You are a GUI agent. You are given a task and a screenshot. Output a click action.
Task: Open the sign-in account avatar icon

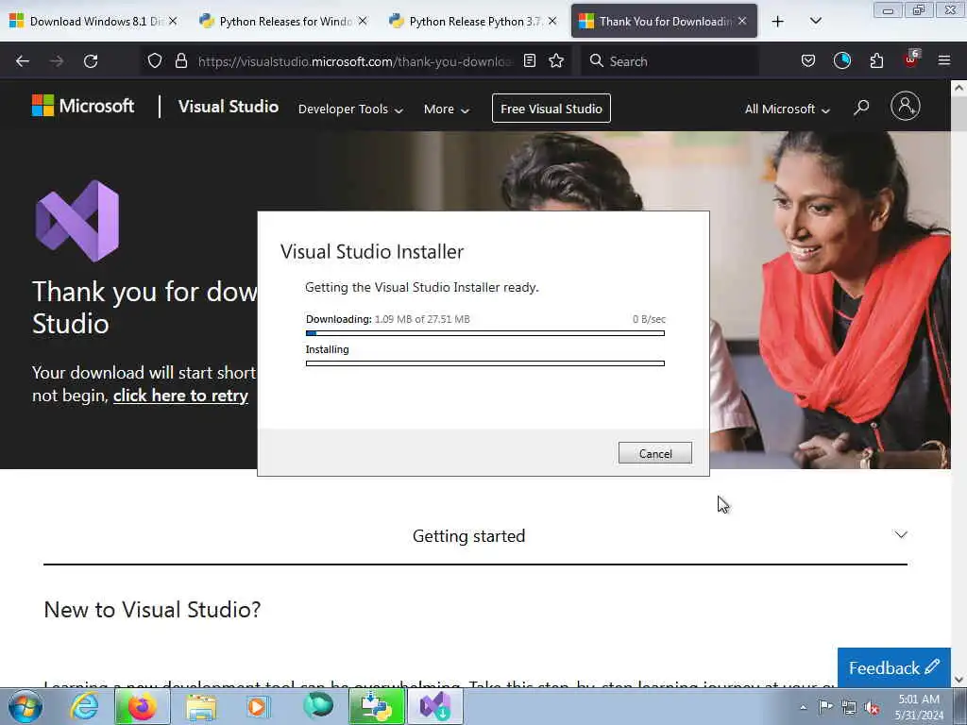point(905,106)
